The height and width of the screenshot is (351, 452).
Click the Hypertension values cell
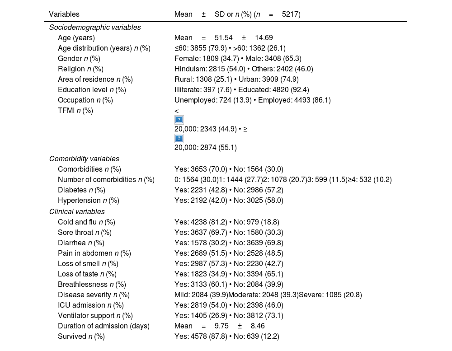point(229,201)
